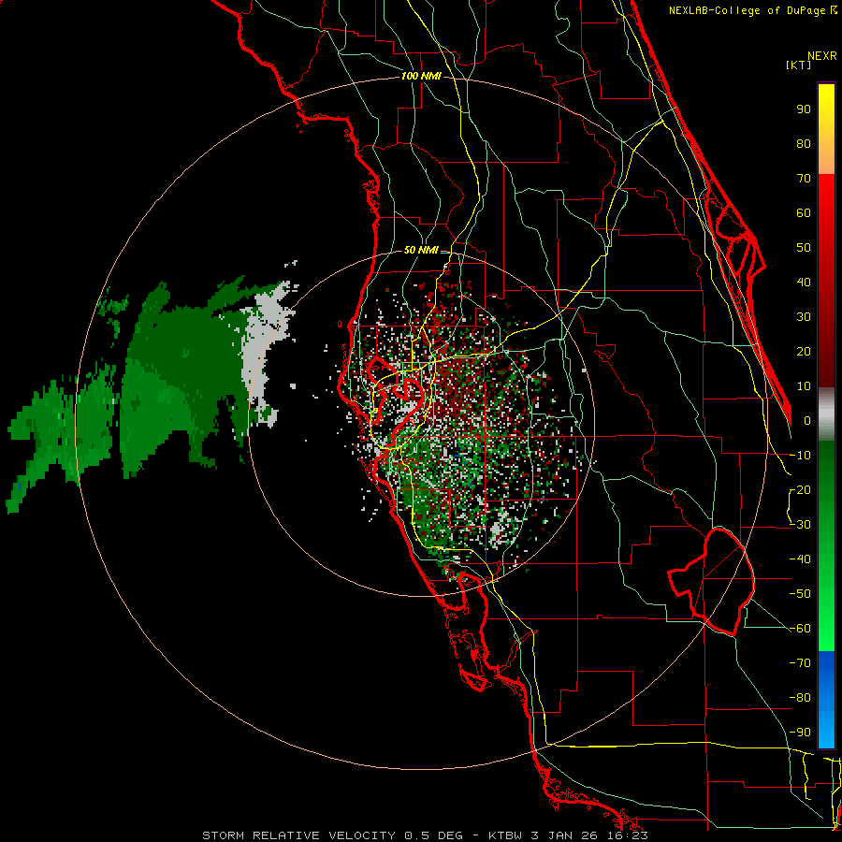Click the -50 knot scale value
This screenshot has width=842, height=842.
(x=800, y=594)
